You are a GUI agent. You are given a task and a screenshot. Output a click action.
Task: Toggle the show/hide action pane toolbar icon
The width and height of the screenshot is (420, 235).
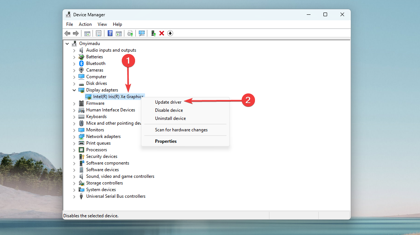point(119,33)
